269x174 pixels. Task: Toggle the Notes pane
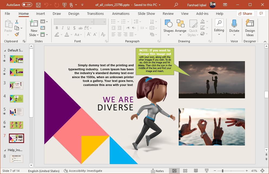[x=157, y=171]
